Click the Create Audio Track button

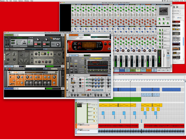point(176,11)
